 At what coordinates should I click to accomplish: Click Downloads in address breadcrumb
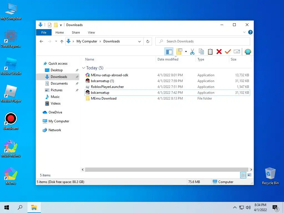pos(111,41)
